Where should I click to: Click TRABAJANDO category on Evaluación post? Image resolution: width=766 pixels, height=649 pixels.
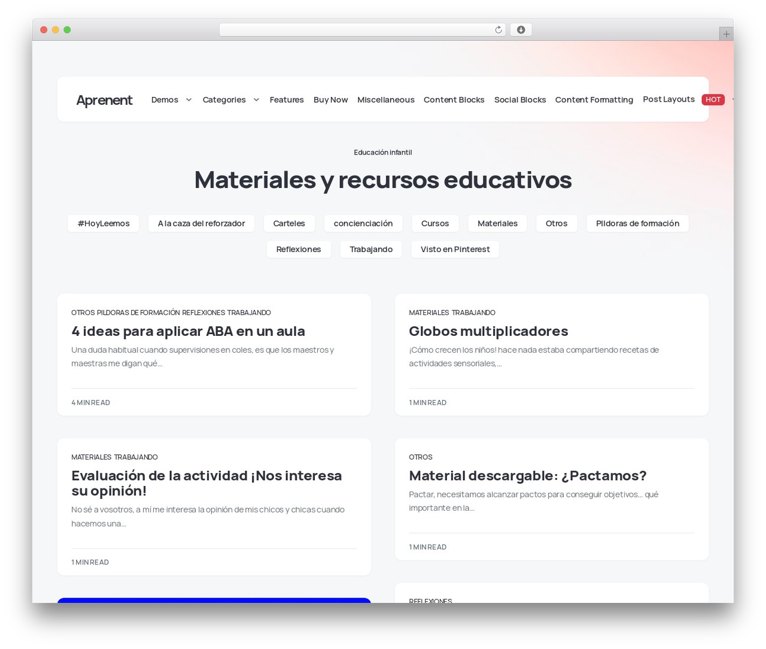pos(136,457)
